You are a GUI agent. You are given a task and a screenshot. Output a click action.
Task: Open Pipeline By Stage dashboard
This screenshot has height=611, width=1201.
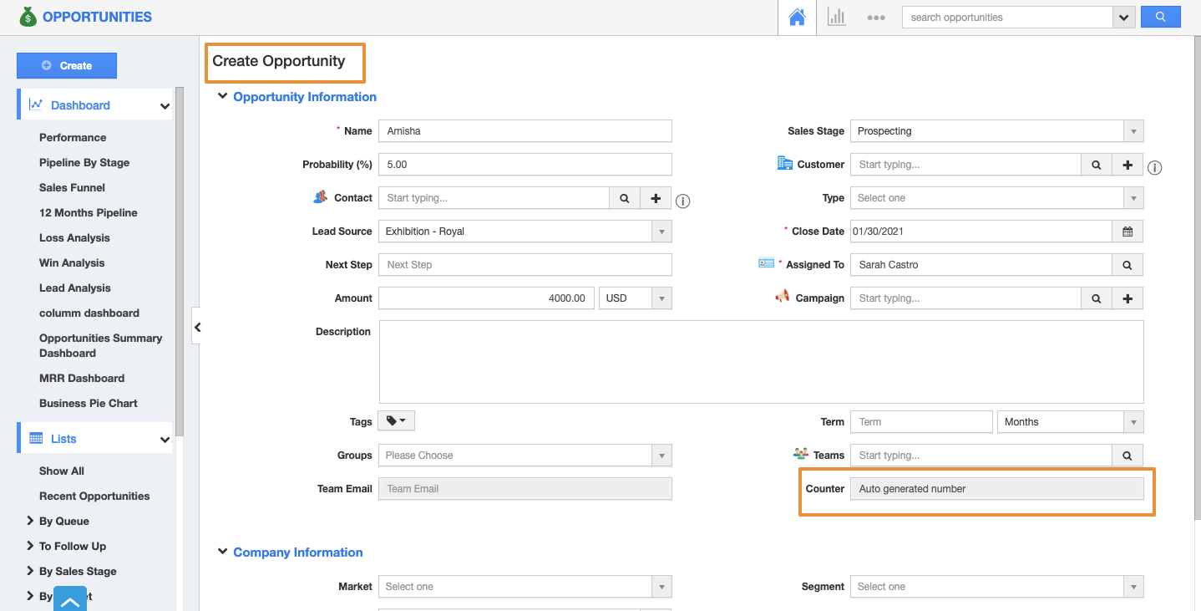(84, 162)
